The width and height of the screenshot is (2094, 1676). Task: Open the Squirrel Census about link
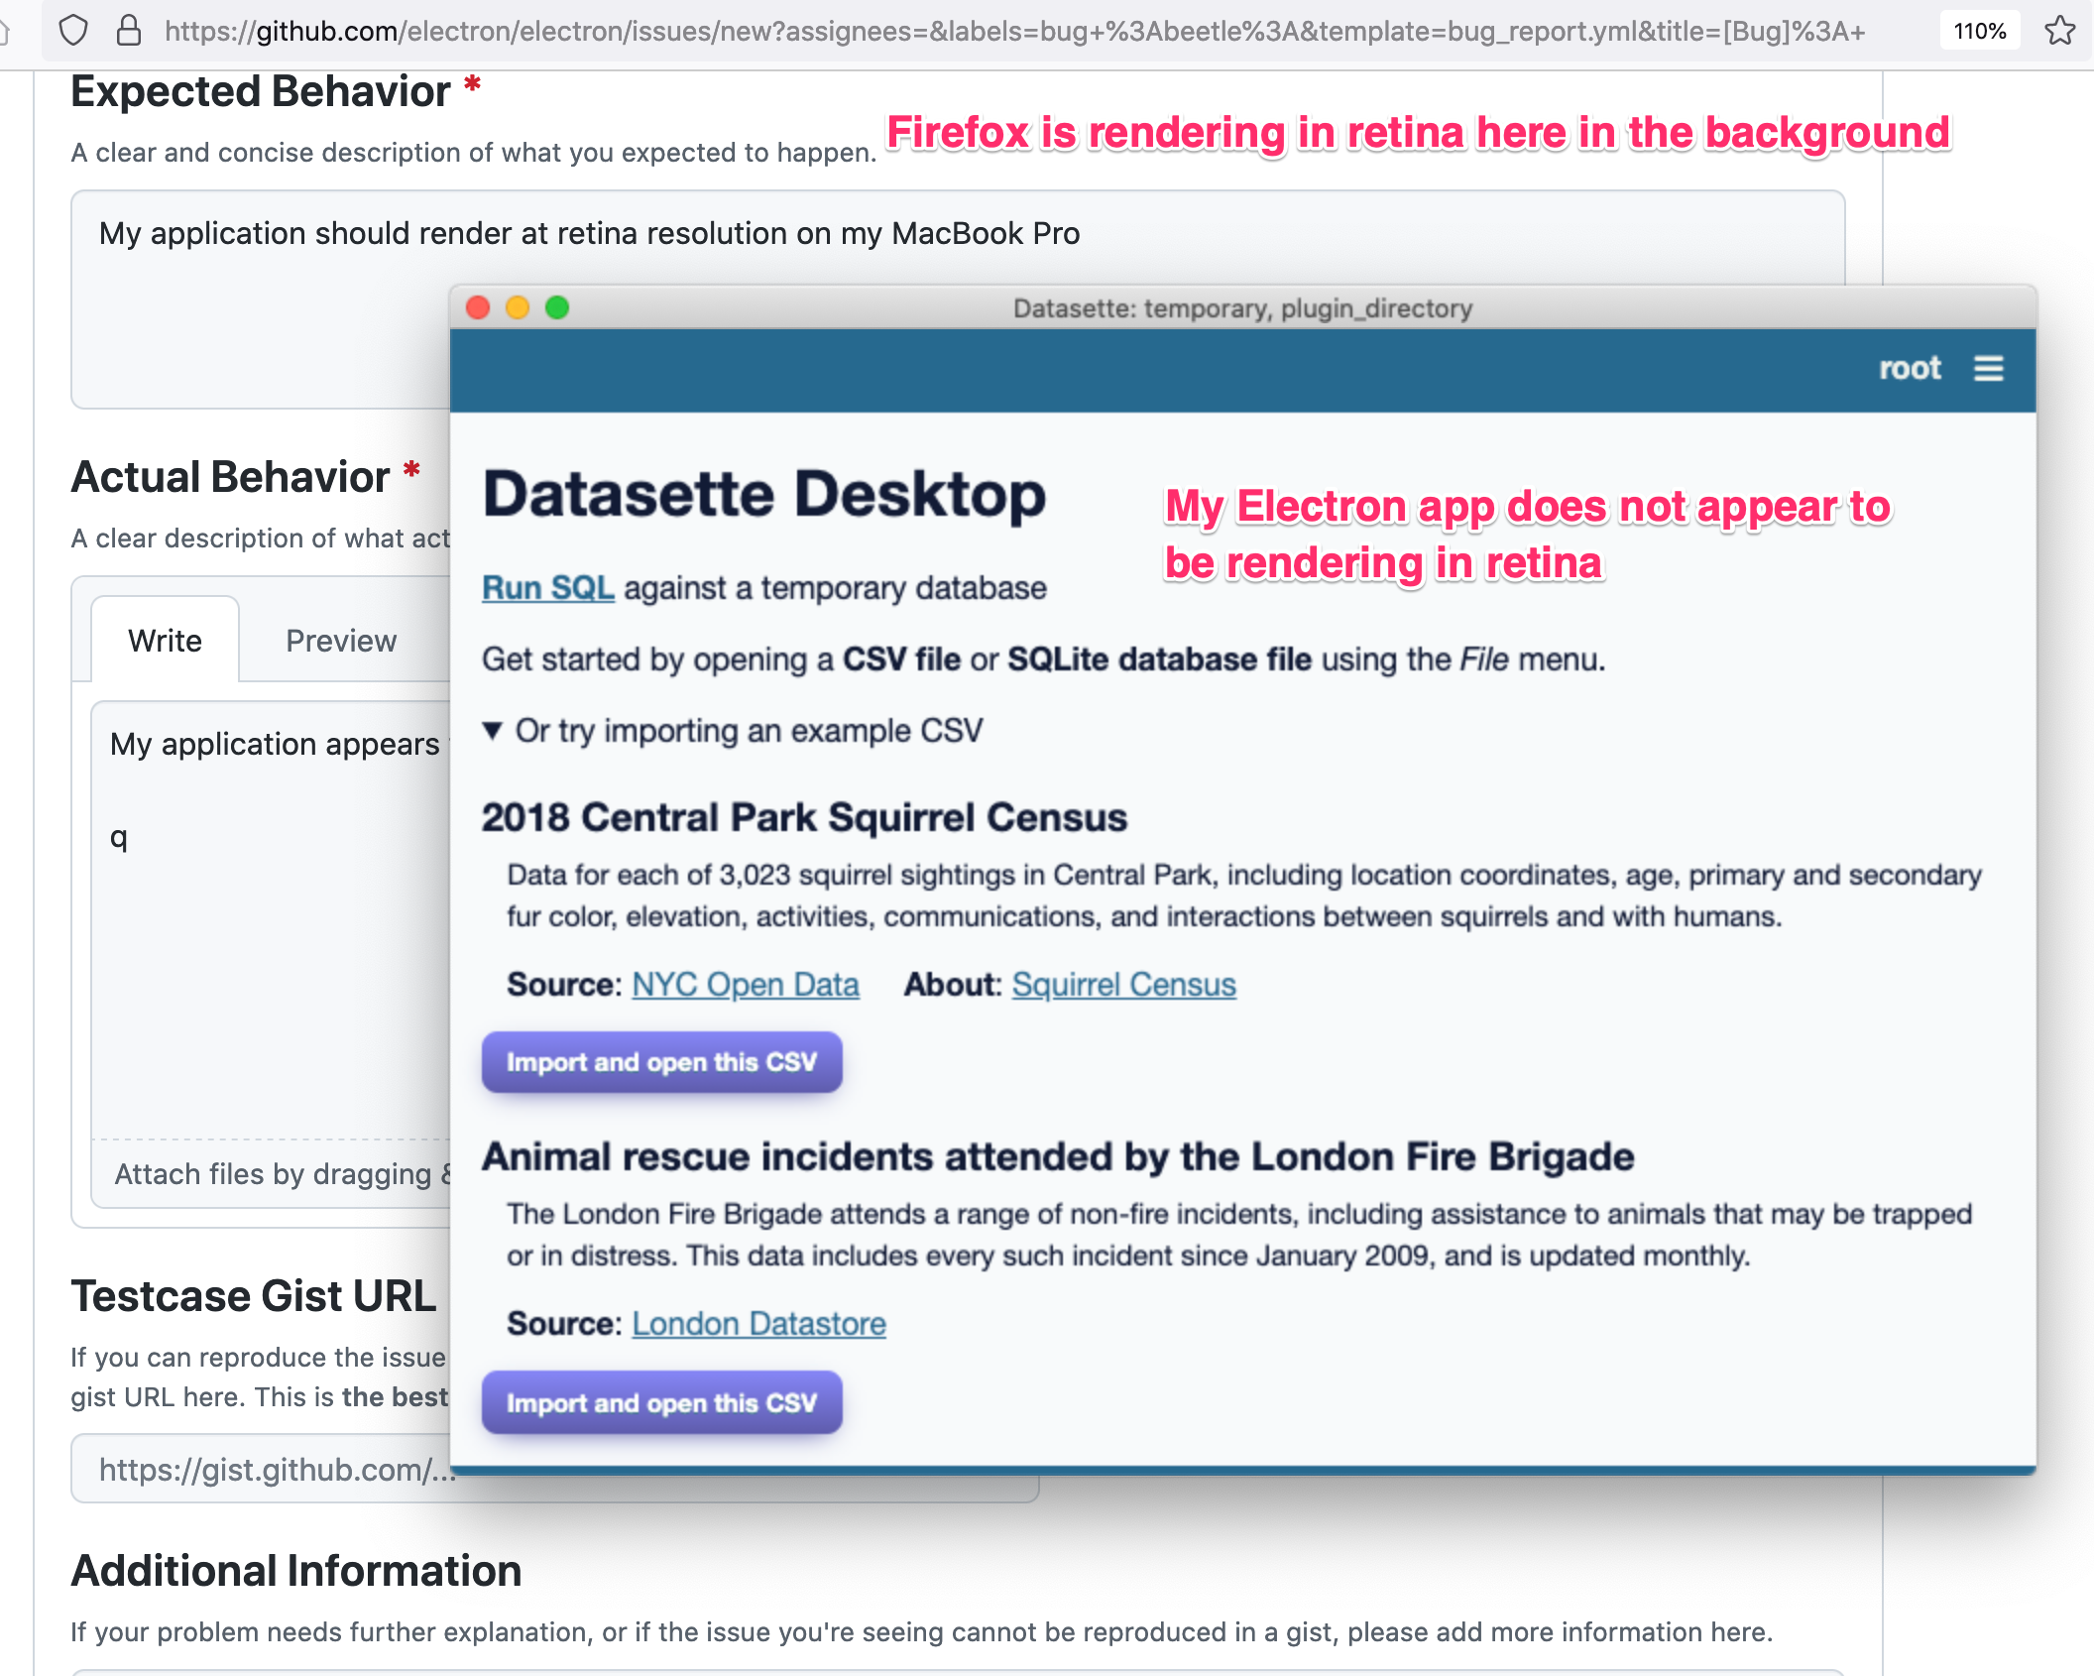point(1122,984)
